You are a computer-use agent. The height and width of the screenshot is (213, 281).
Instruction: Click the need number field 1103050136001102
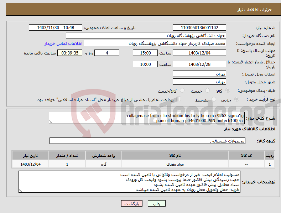[x=199, y=28]
